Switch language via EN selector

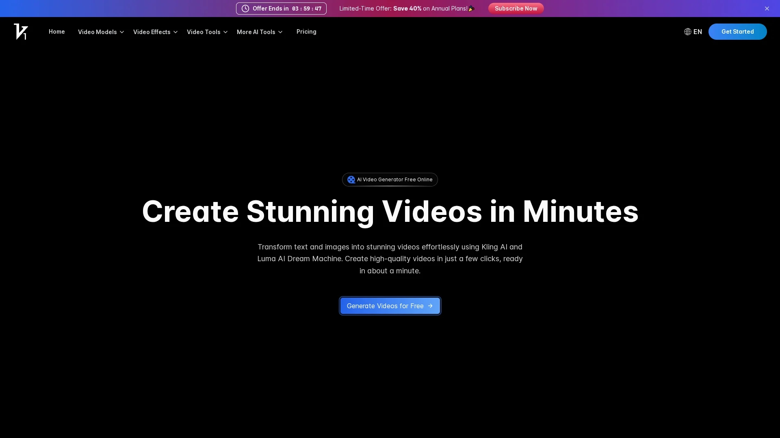pos(693,32)
